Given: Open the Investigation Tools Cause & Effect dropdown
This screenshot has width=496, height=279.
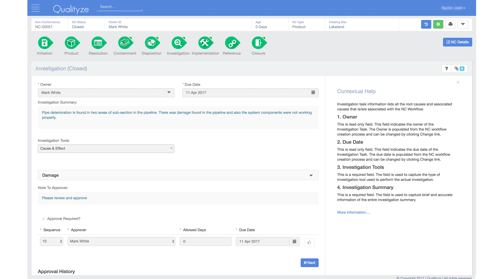Looking at the screenshot, I should pos(106,149).
